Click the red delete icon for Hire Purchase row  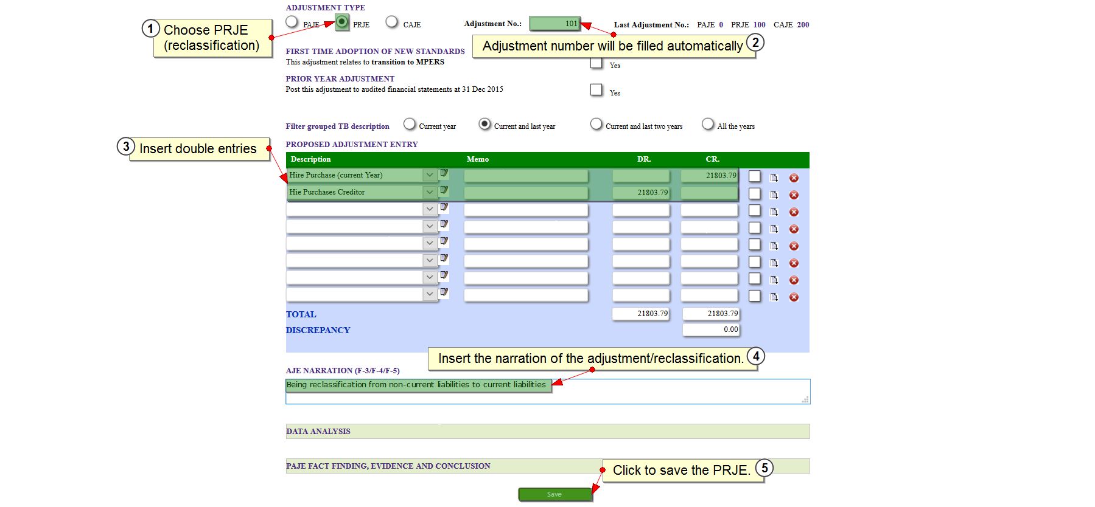pos(794,178)
